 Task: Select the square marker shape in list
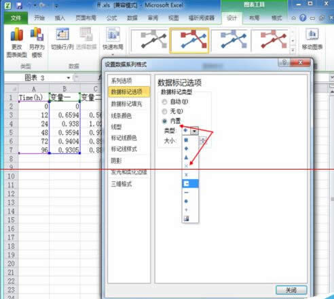click(186, 140)
